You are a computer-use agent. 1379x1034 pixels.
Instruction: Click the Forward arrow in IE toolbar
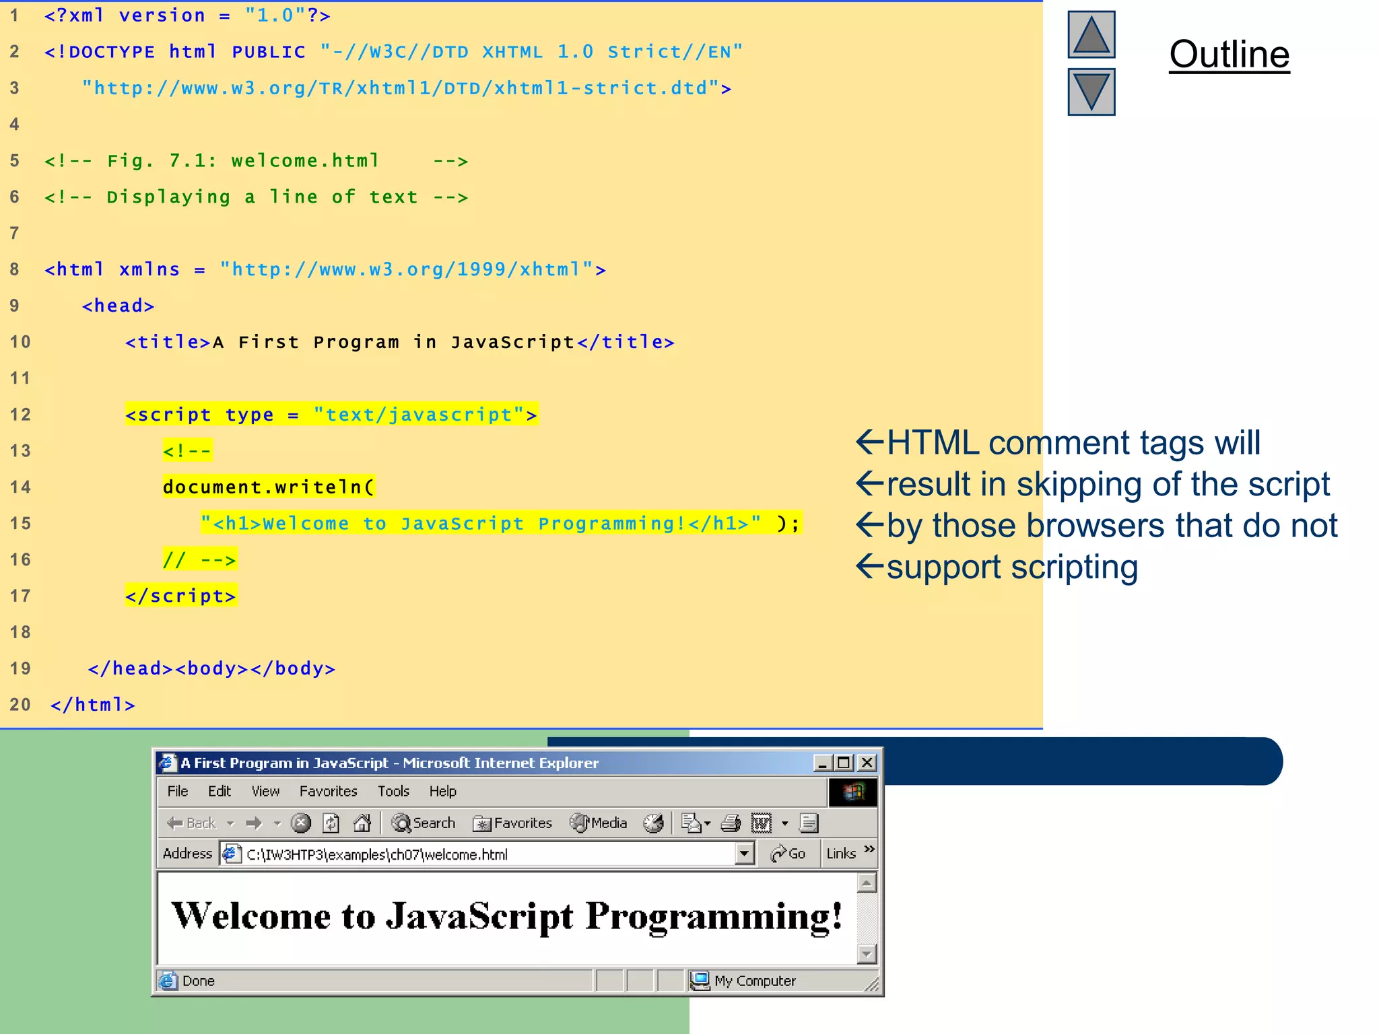click(x=254, y=823)
